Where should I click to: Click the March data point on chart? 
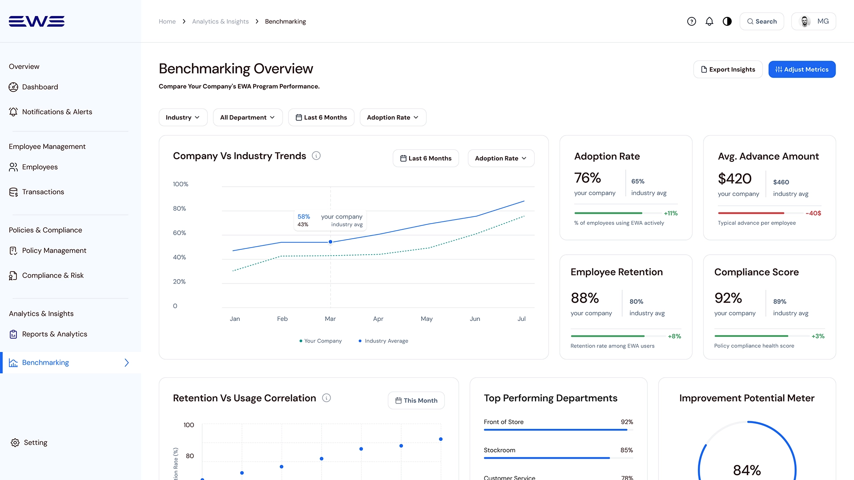[330, 242]
